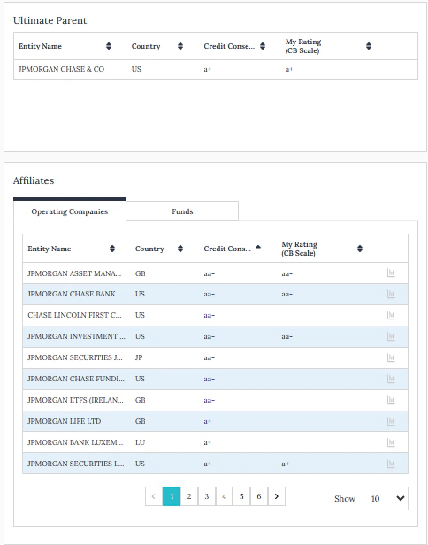The width and height of the screenshot is (428, 545).
Task: Open chart icon for JPMORGAN CHASE BANK row
Action: (x=391, y=294)
